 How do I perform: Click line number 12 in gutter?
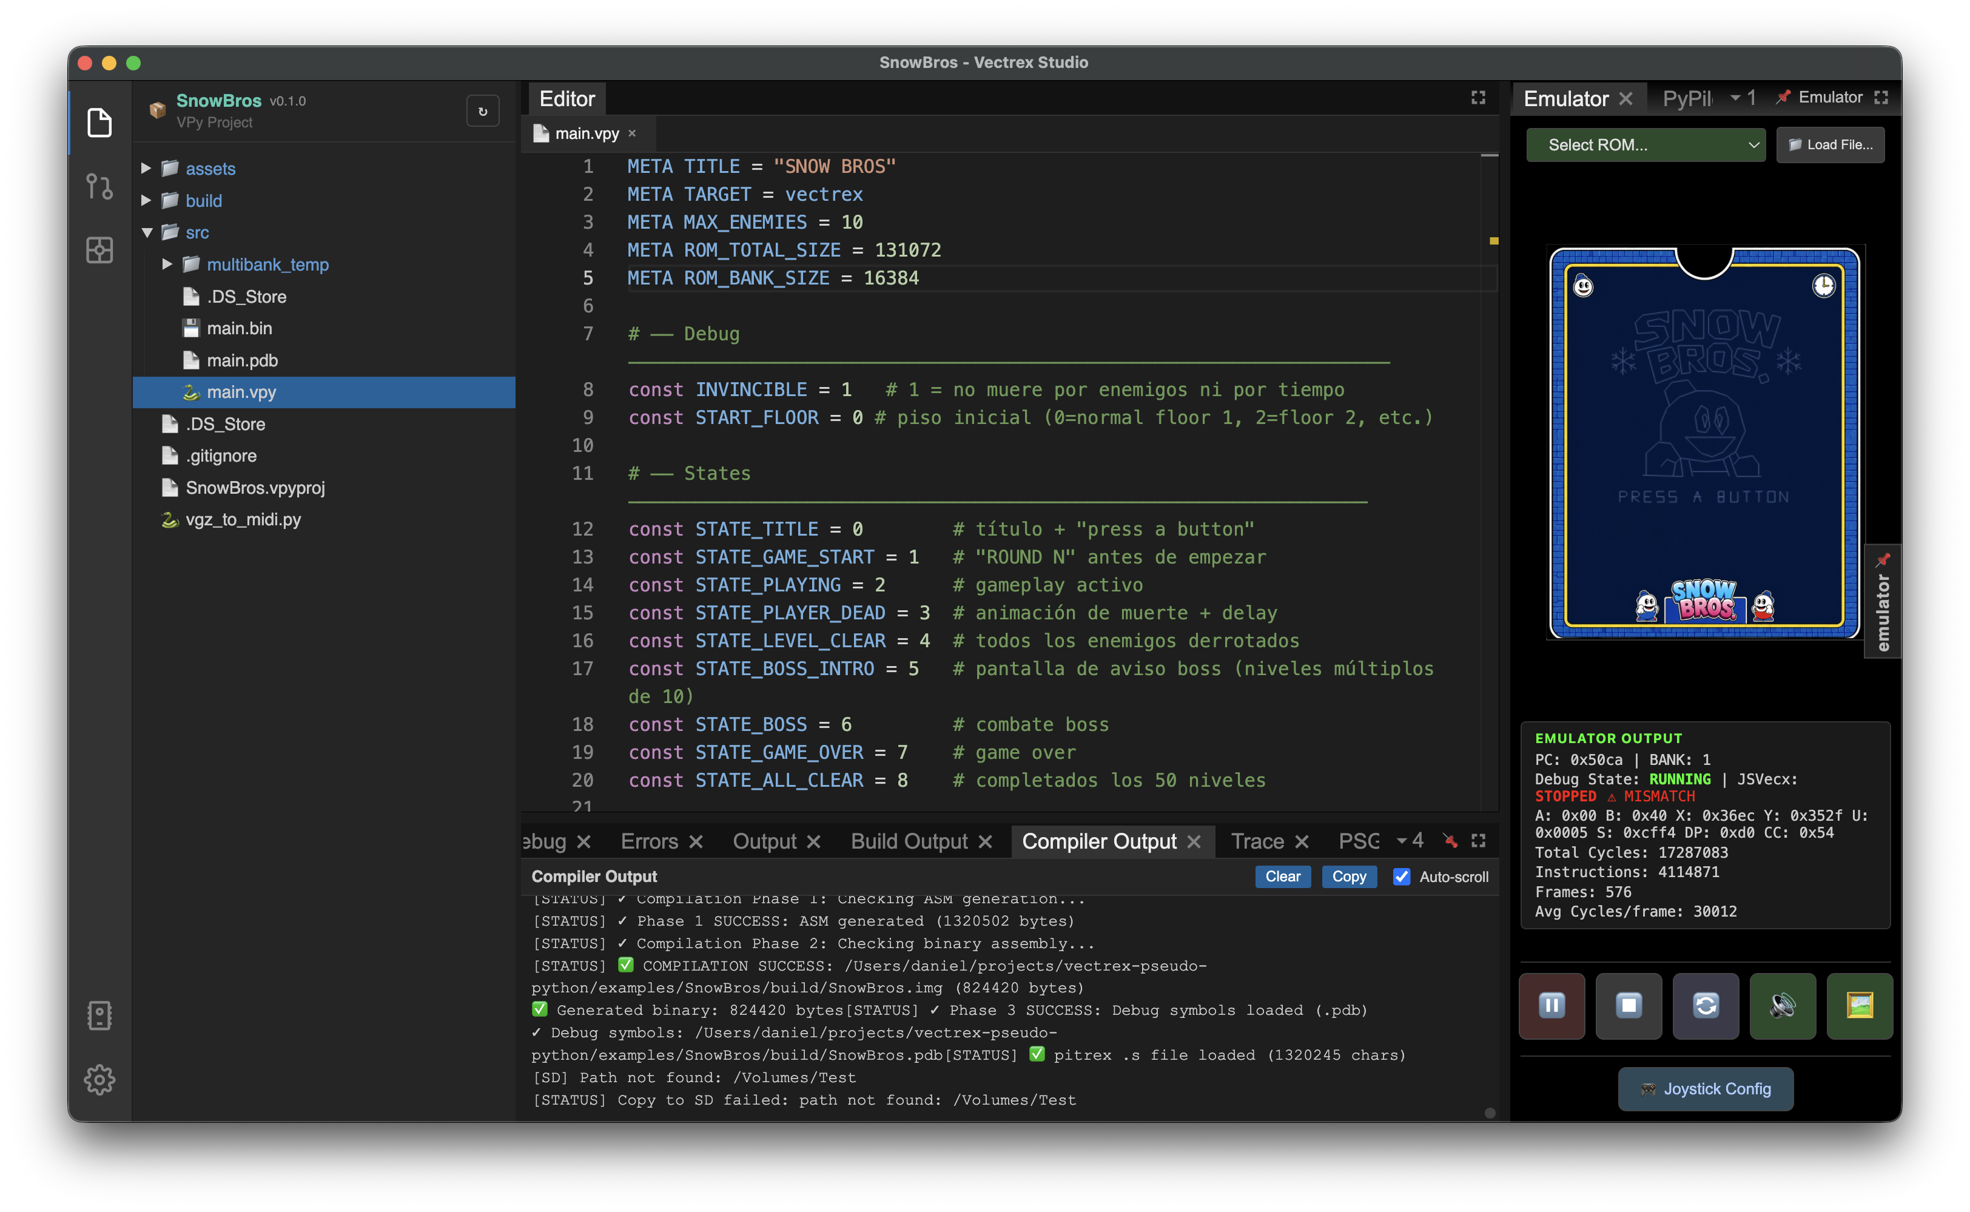click(583, 529)
